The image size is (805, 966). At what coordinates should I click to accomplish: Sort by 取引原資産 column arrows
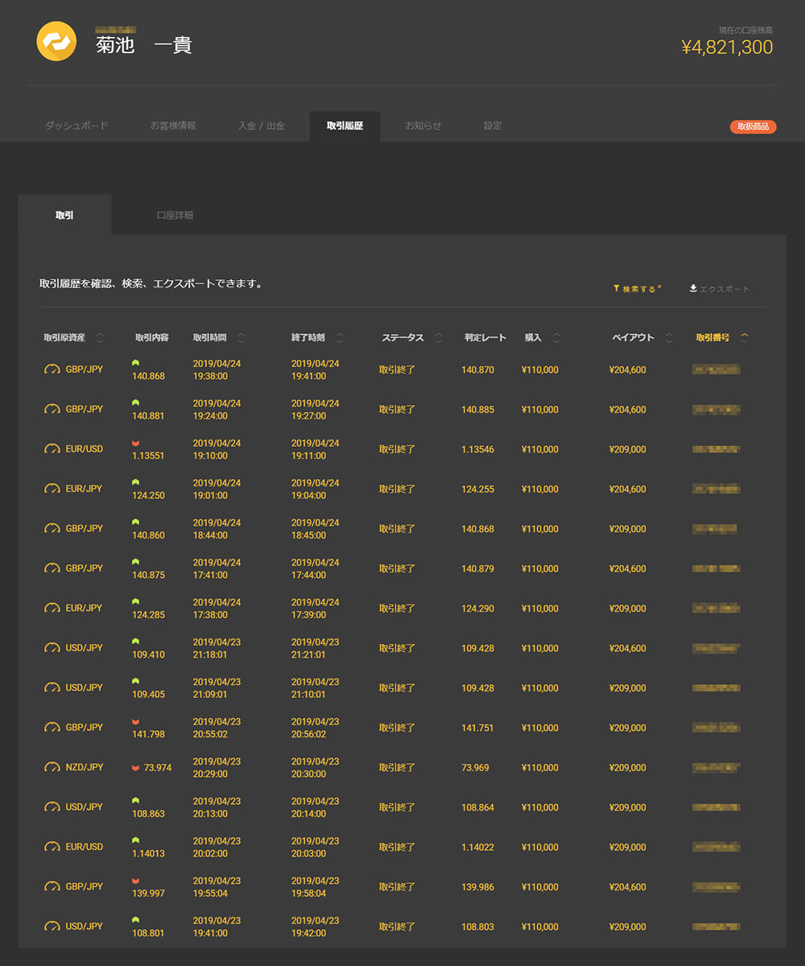tap(100, 338)
